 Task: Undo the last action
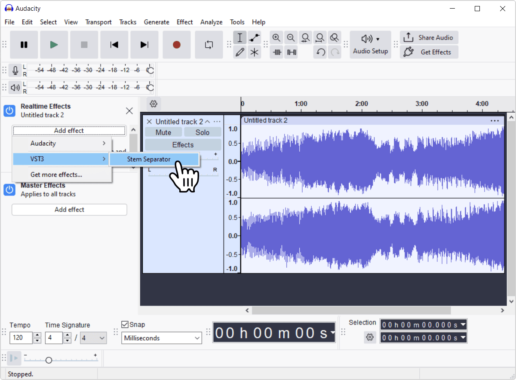(x=320, y=52)
